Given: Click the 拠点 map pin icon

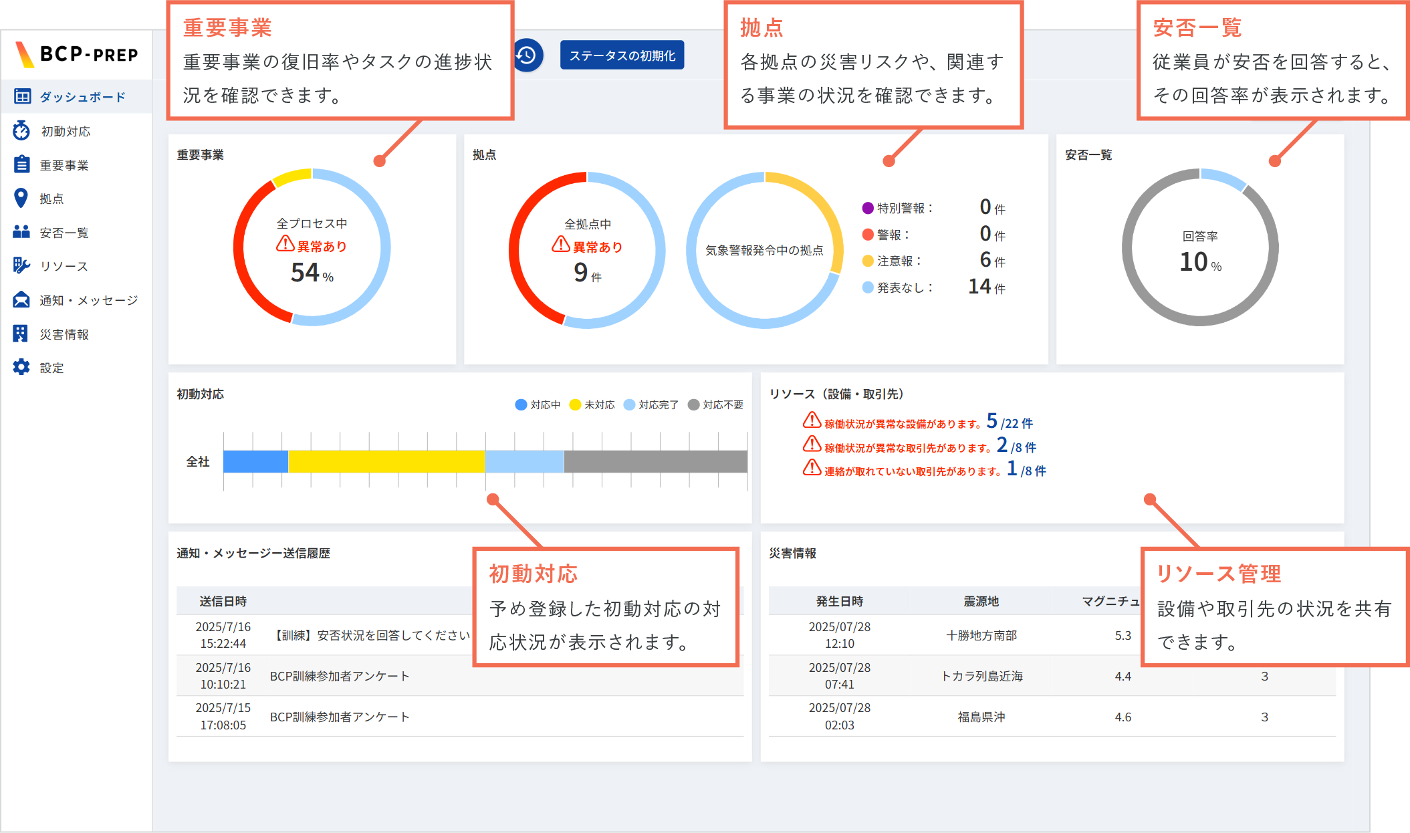Looking at the screenshot, I should click(21, 199).
